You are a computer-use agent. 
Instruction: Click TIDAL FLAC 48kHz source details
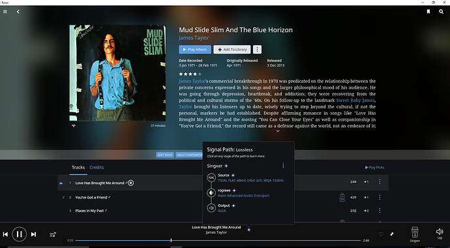(x=251, y=181)
